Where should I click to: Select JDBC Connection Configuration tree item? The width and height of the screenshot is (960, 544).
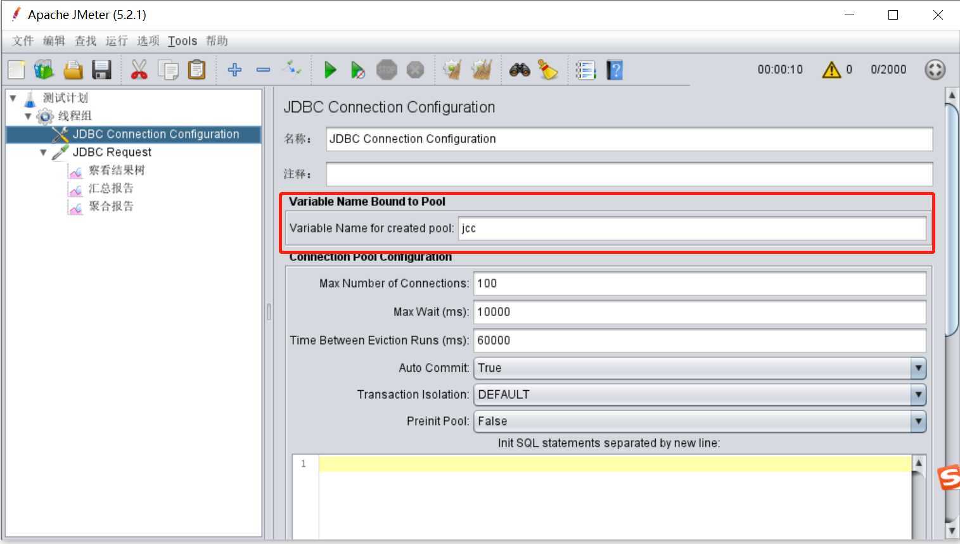[156, 134]
